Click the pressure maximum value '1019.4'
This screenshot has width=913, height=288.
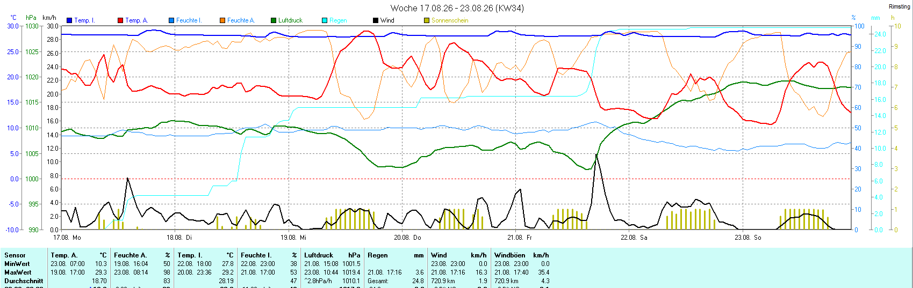click(x=351, y=272)
